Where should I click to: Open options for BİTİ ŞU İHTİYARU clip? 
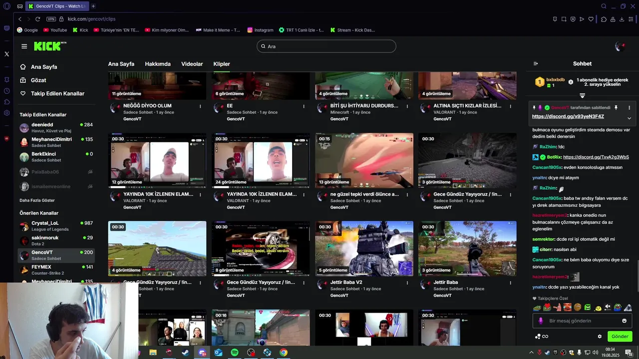pyautogui.click(x=407, y=106)
